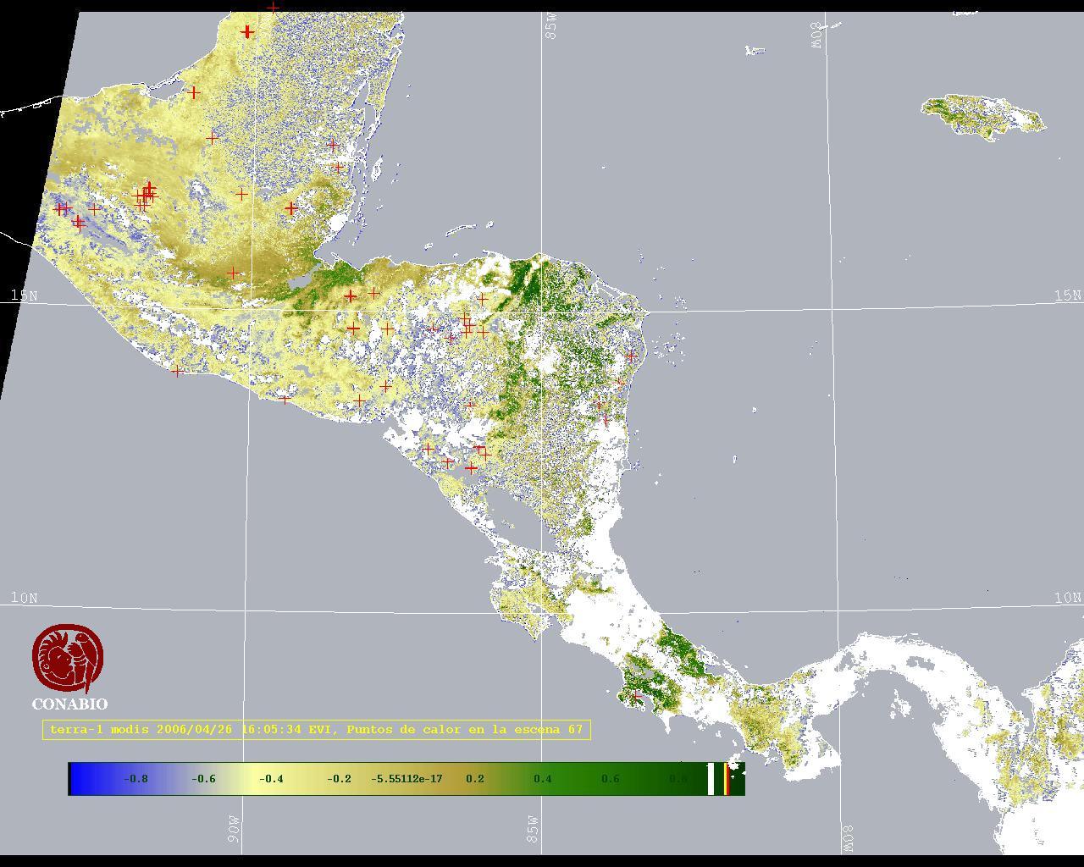The width and height of the screenshot is (1084, 867).
Task: Click the 10N latitude label on the left
Action: [x=25, y=599]
